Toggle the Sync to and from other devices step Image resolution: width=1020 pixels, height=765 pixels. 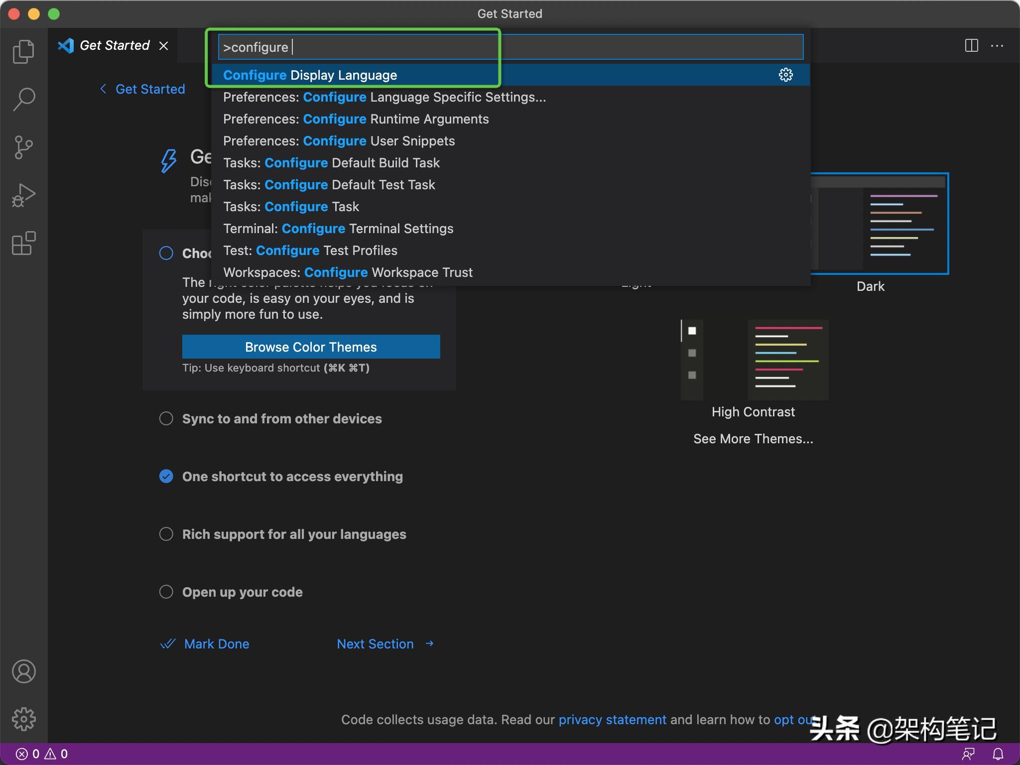(x=166, y=418)
